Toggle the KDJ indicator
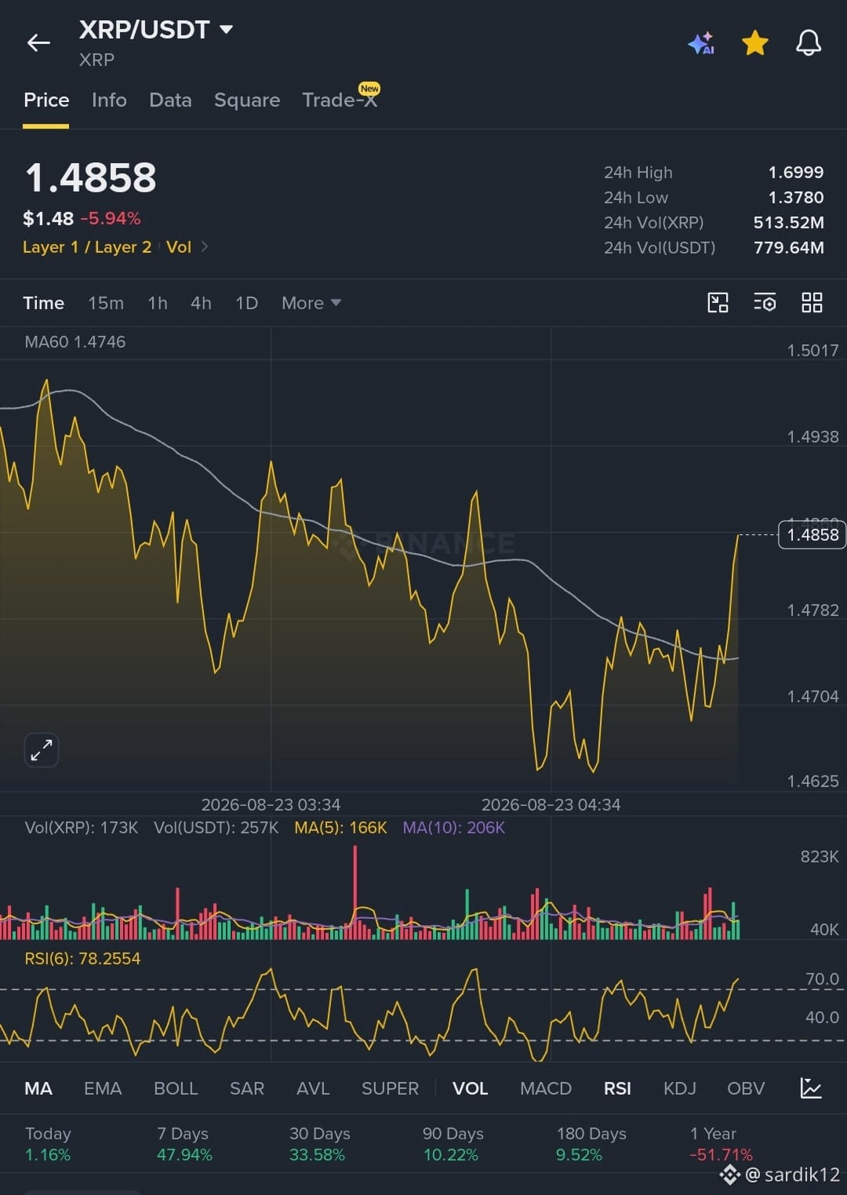Viewport: 847px width, 1195px height. click(679, 1088)
